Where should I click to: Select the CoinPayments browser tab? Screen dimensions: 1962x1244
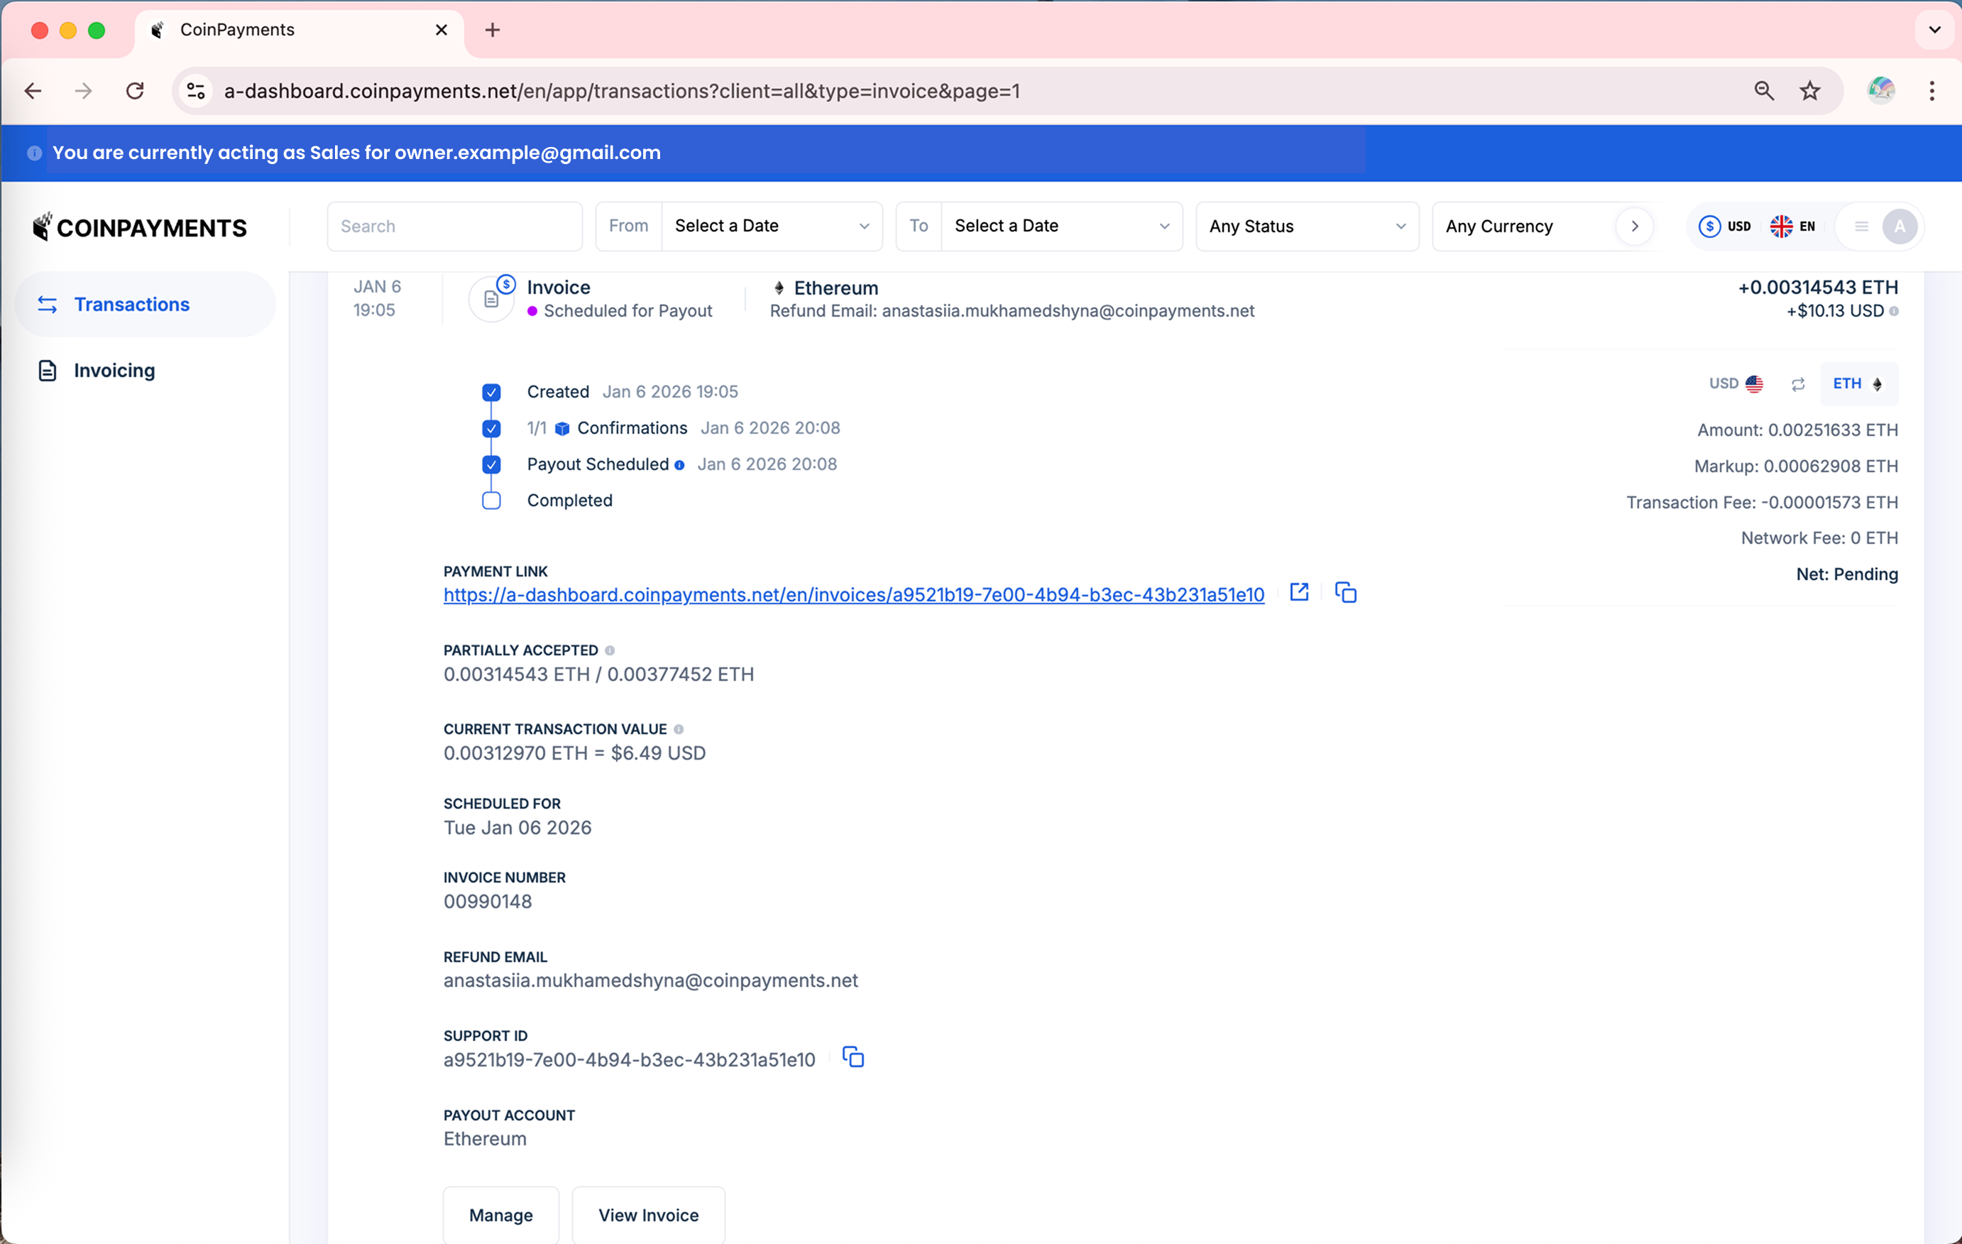(298, 30)
